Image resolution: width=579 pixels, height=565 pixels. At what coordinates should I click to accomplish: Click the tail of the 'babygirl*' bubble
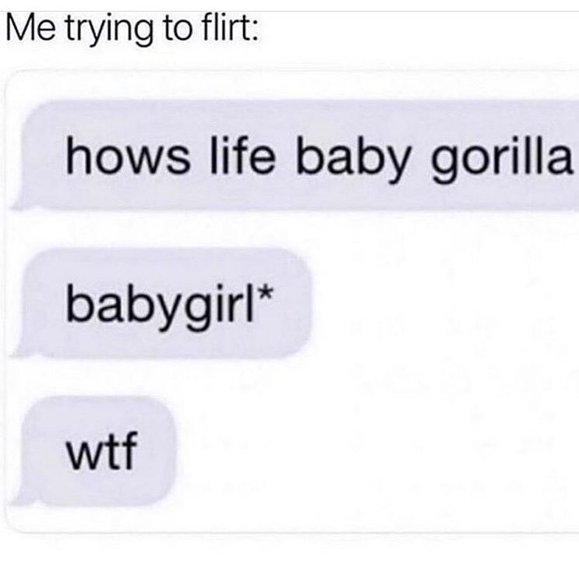click(x=20, y=351)
